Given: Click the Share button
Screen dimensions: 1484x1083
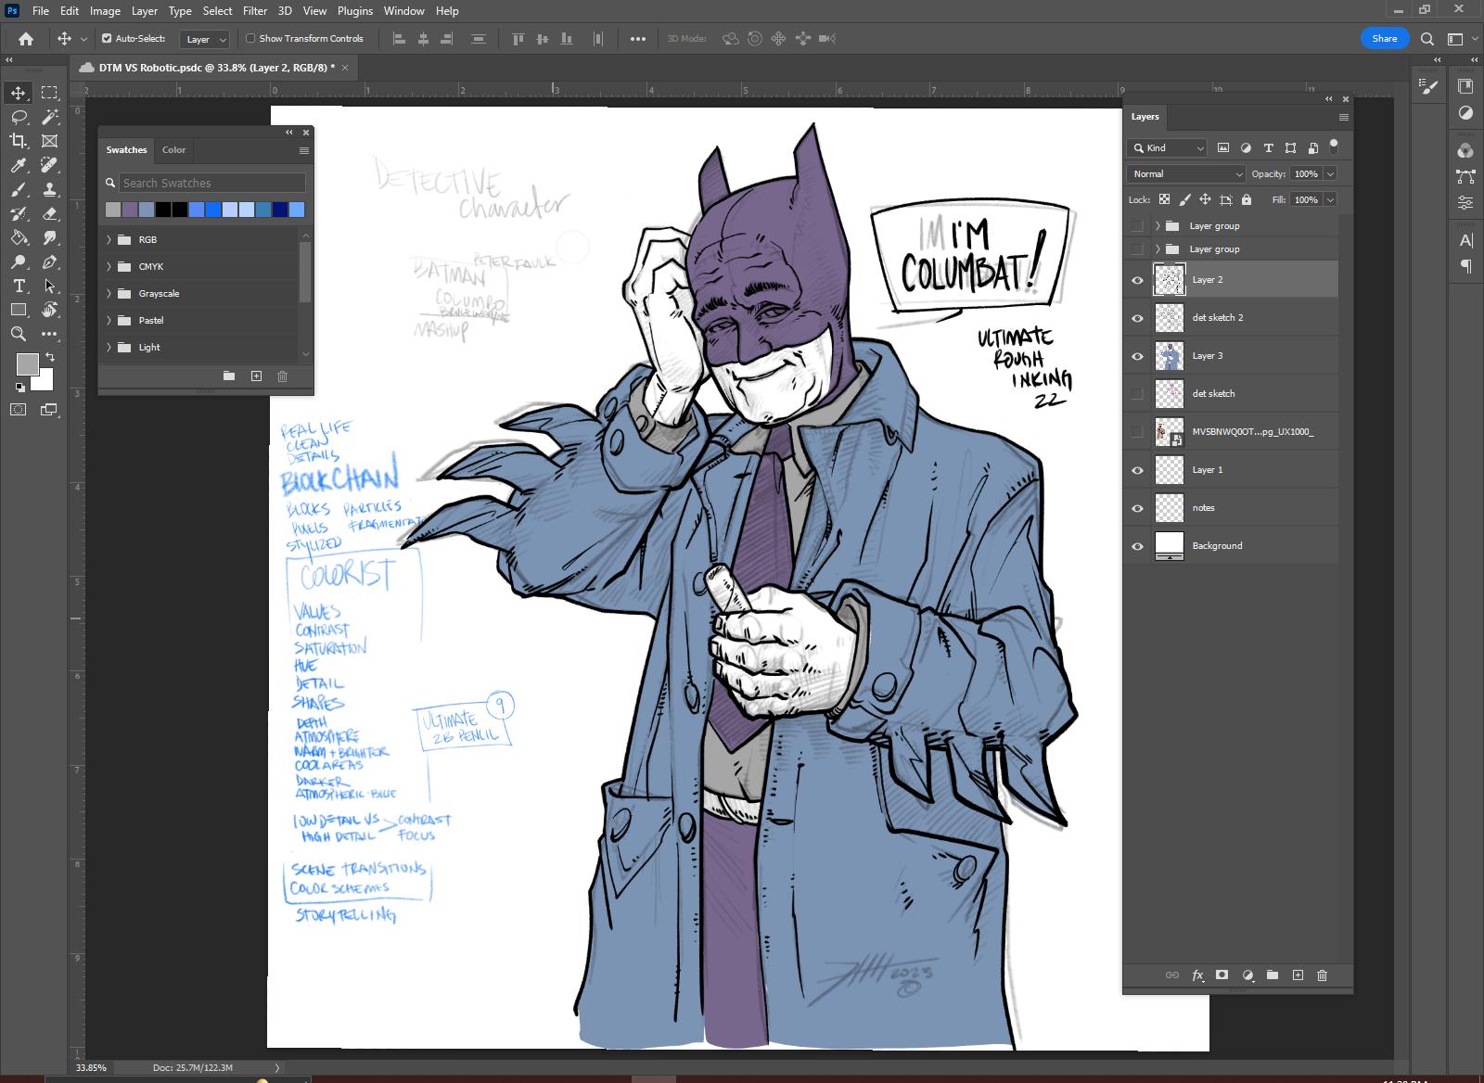Looking at the screenshot, I should pyautogui.click(x=1385, y=39).
